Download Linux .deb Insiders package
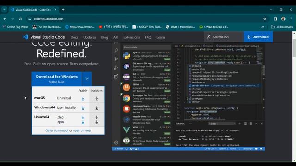Screen dimensions: 296x166 (x=97, y=117)
